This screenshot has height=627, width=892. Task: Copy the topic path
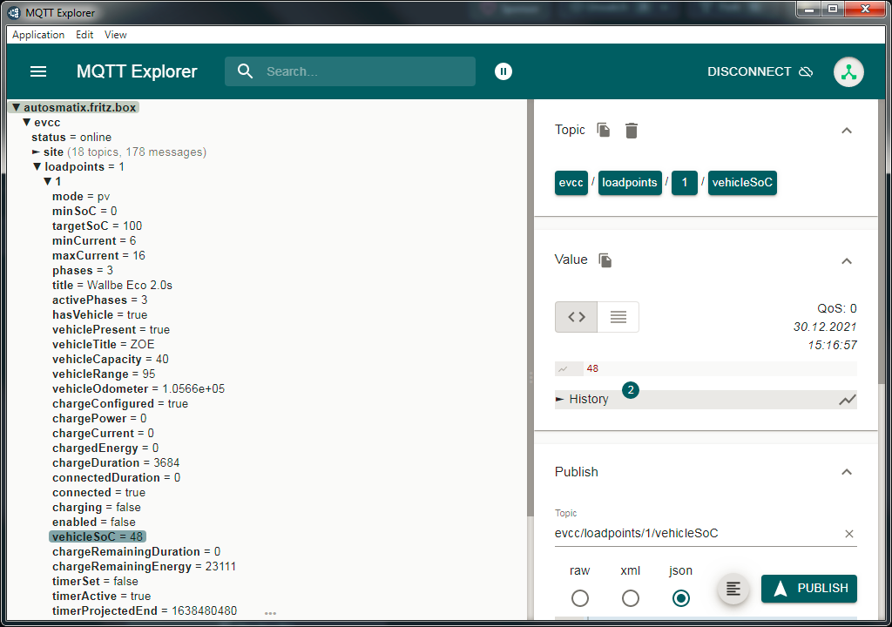click(x=603, y=129)
